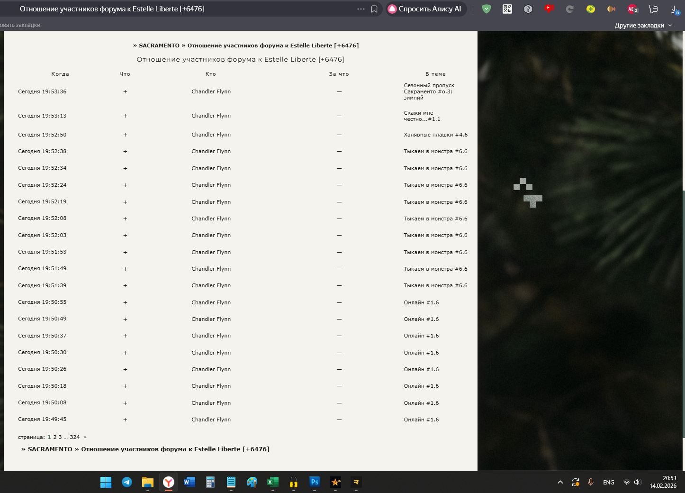Click the За что column header
This screenshot has height=493, width=685.
[339, 74]
